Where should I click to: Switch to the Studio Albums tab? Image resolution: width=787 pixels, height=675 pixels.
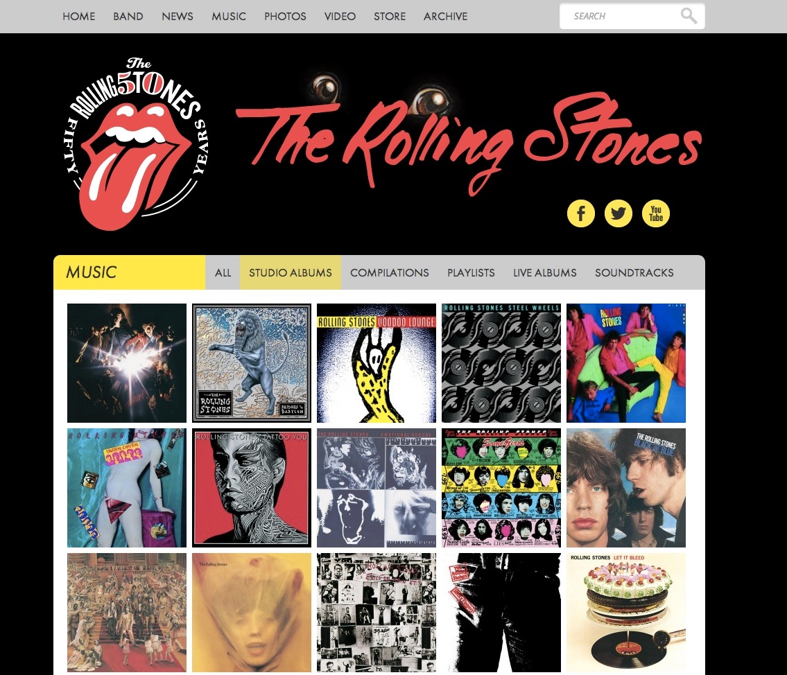pyautogui.click(x=291, y=273)
